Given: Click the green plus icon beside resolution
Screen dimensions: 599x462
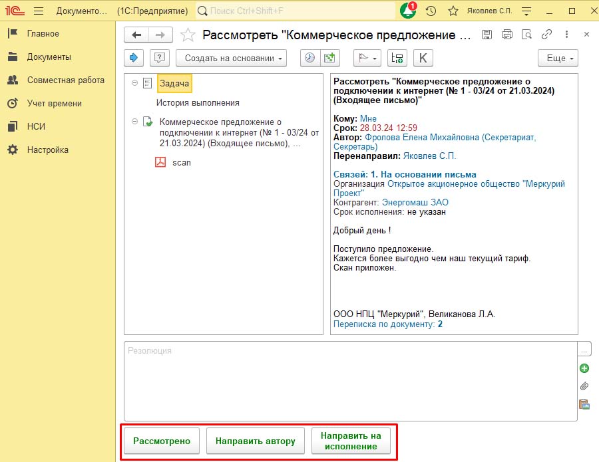Looking at the screenshot, I should (x=584, y=368).
